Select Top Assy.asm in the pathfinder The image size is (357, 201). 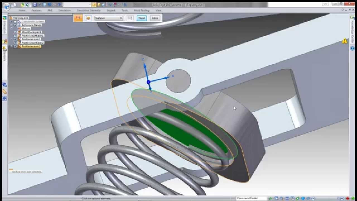(x=21, y=18)
